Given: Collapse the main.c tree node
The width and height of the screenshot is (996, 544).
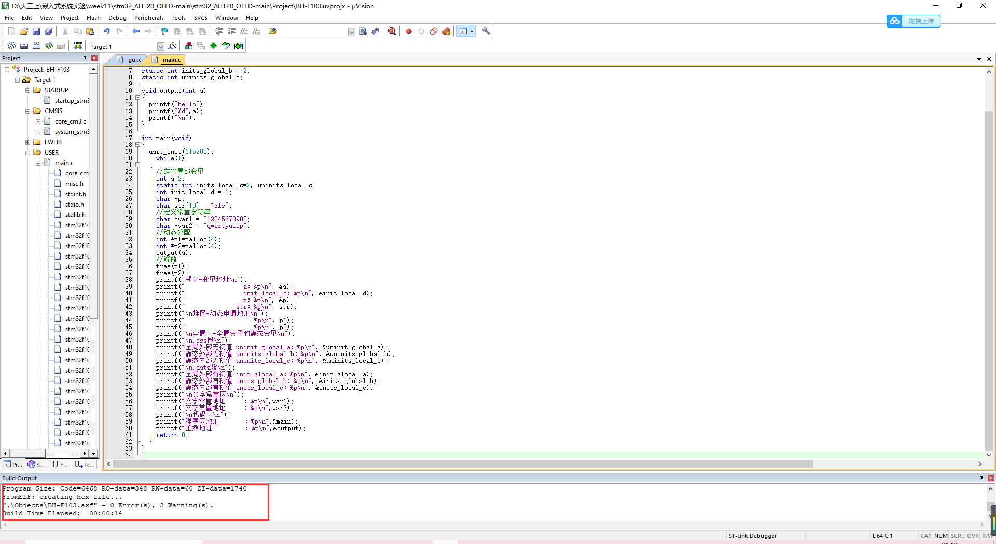Looking at the screenshot, I should [x=38, y=162].
